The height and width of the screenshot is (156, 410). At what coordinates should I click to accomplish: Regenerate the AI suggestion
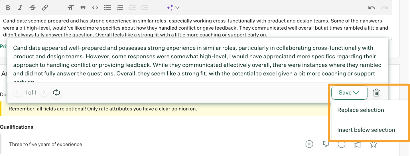point(56,93)
